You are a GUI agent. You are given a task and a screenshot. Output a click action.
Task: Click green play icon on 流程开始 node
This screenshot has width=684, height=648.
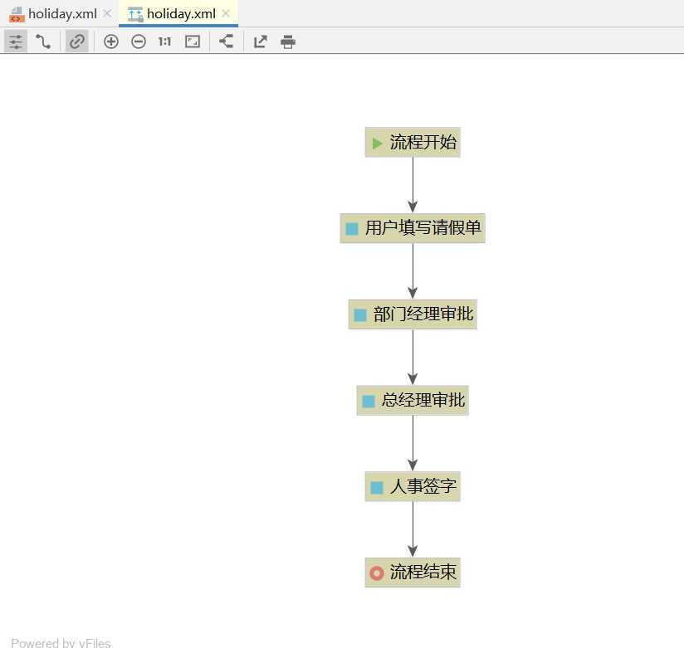[x=377, y=143]
